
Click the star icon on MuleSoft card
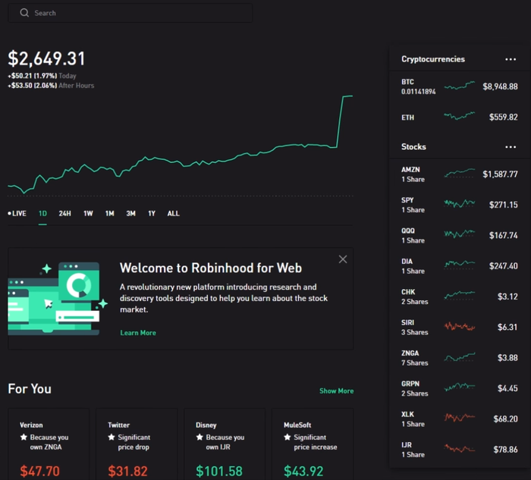(288, 438)
